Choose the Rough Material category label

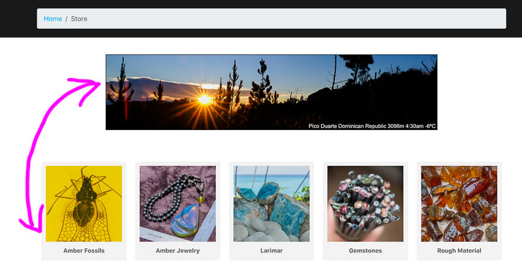[459, 251]
